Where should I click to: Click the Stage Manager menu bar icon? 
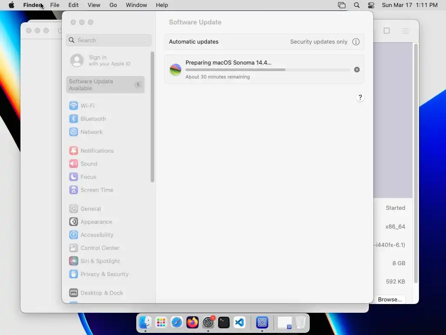pyautogui.click(x=341, y=5)
